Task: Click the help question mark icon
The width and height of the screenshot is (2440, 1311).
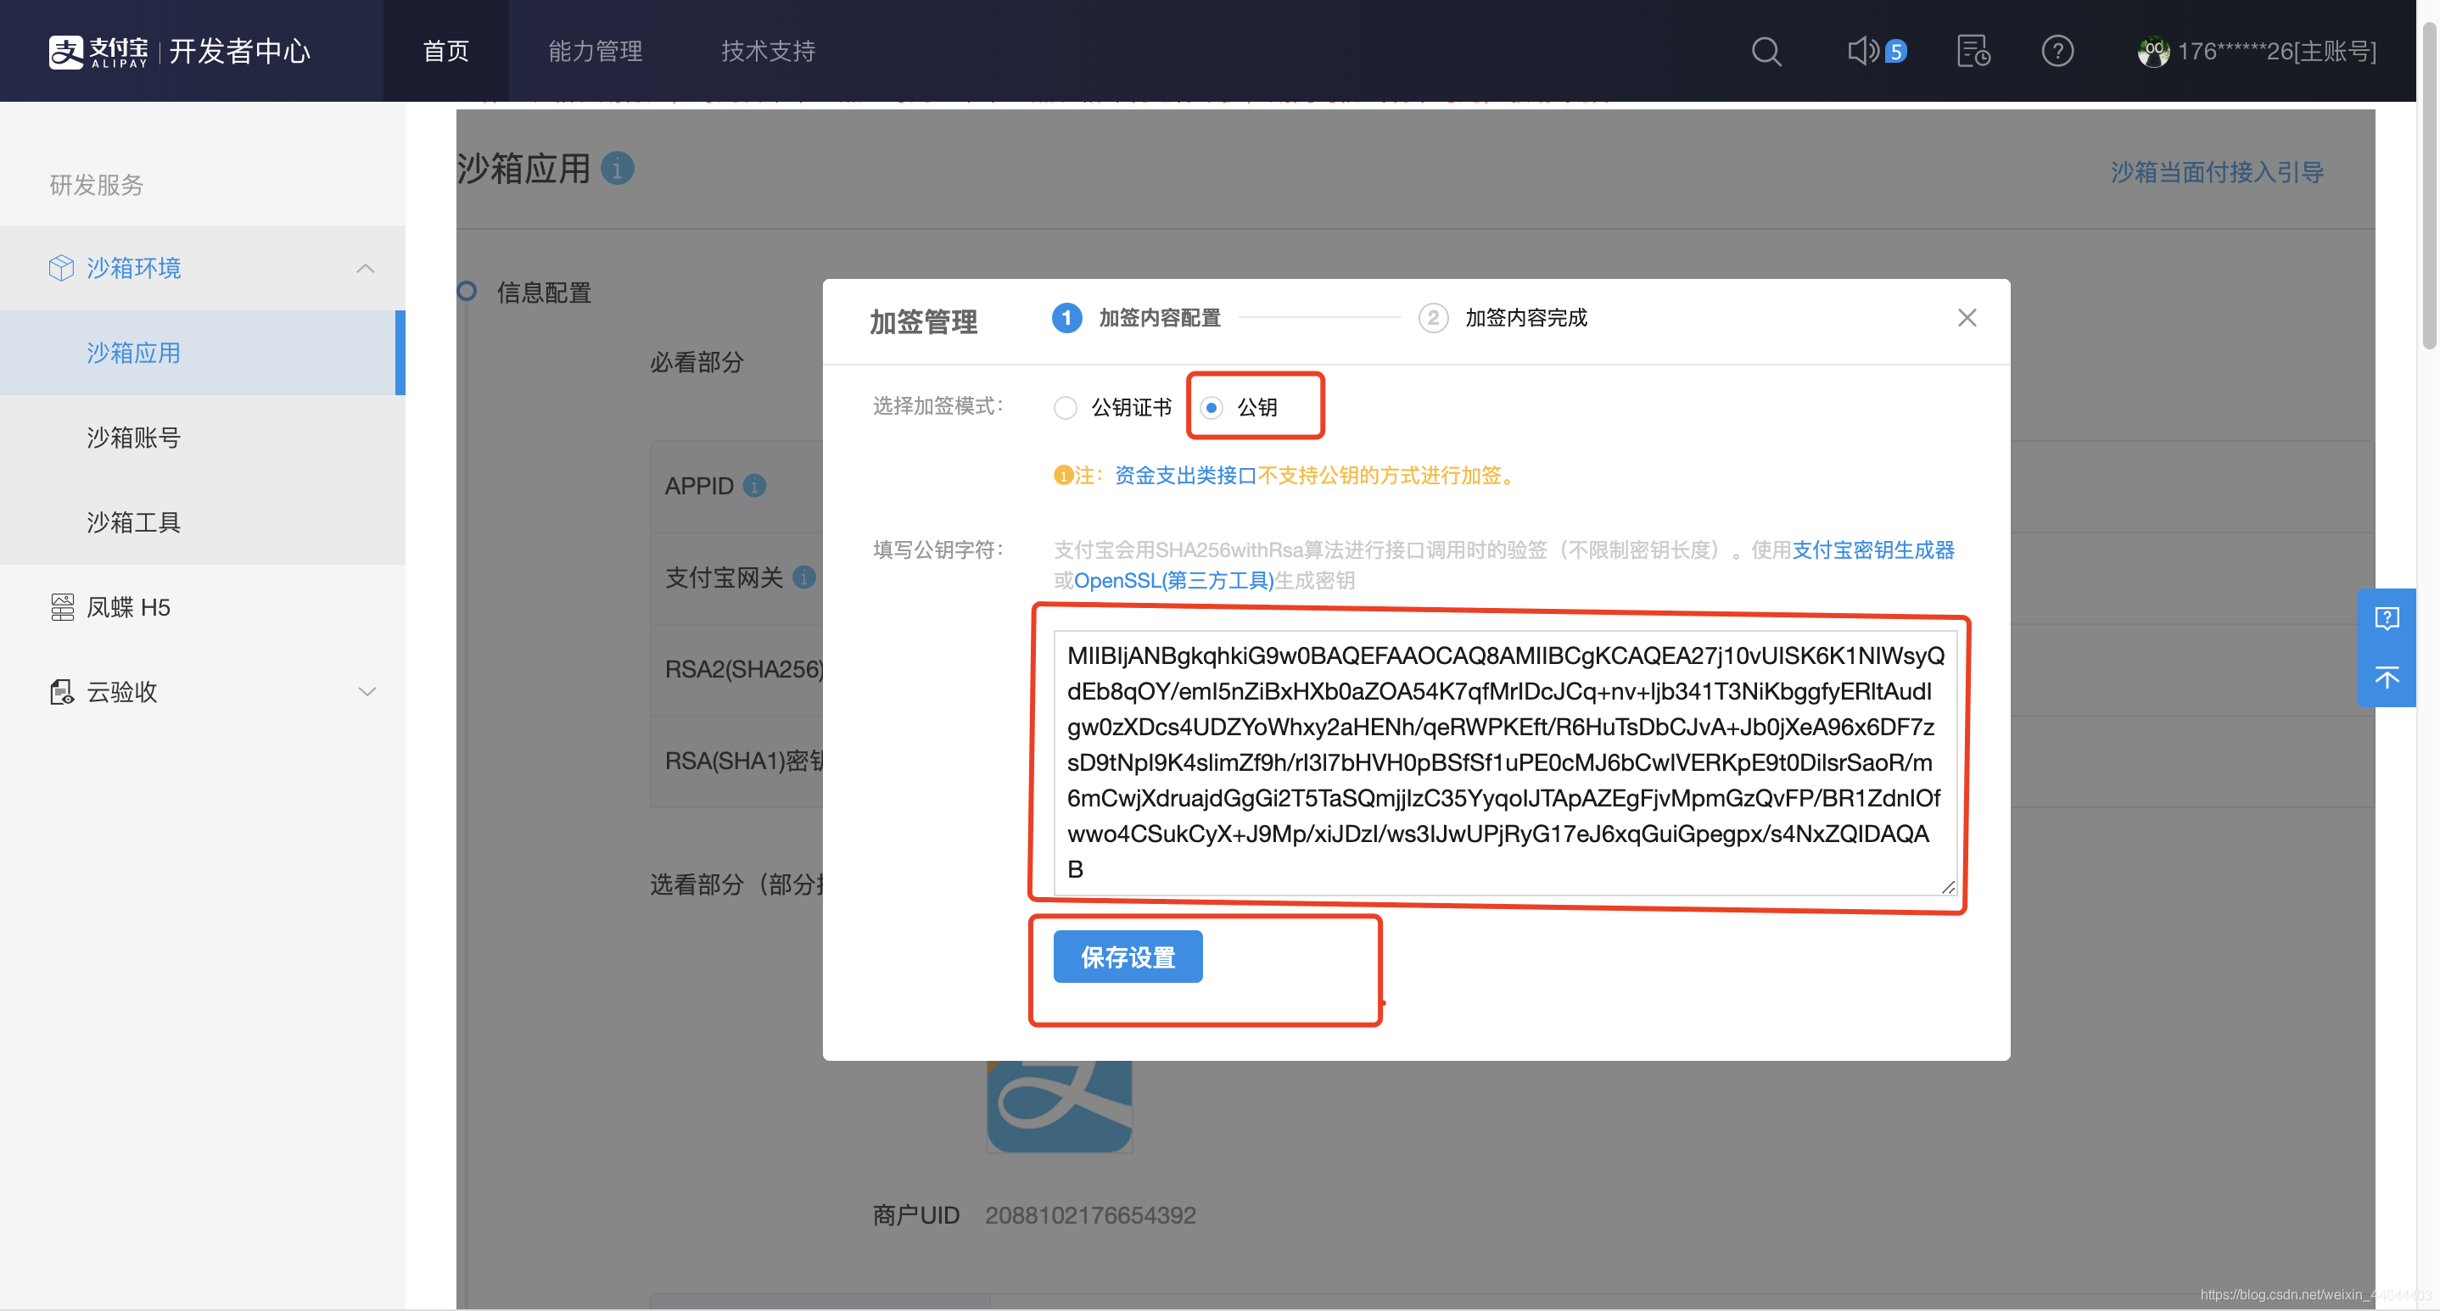Action: (x=2057, y=51)
